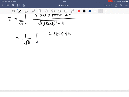The width and height of the screenshot is (129, 97).
Task: Close the editing toolbar with X
Action: pos(121,5)
